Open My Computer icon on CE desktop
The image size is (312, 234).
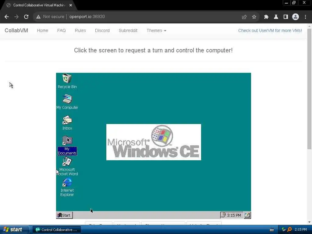pyautogui.click(x=67, y=102)
